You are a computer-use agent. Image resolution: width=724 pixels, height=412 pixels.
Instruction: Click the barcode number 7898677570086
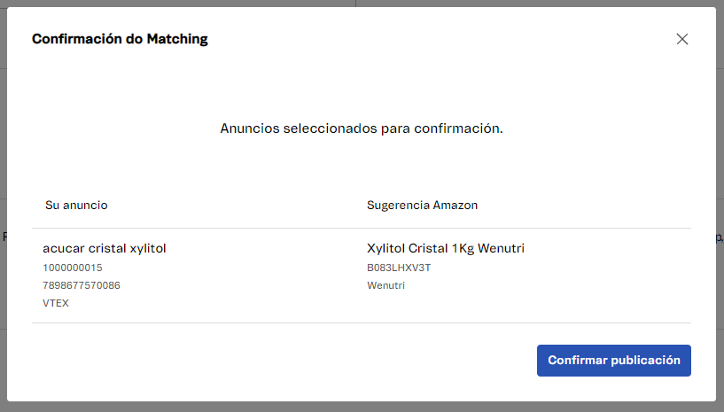click(x=82, y=285)
